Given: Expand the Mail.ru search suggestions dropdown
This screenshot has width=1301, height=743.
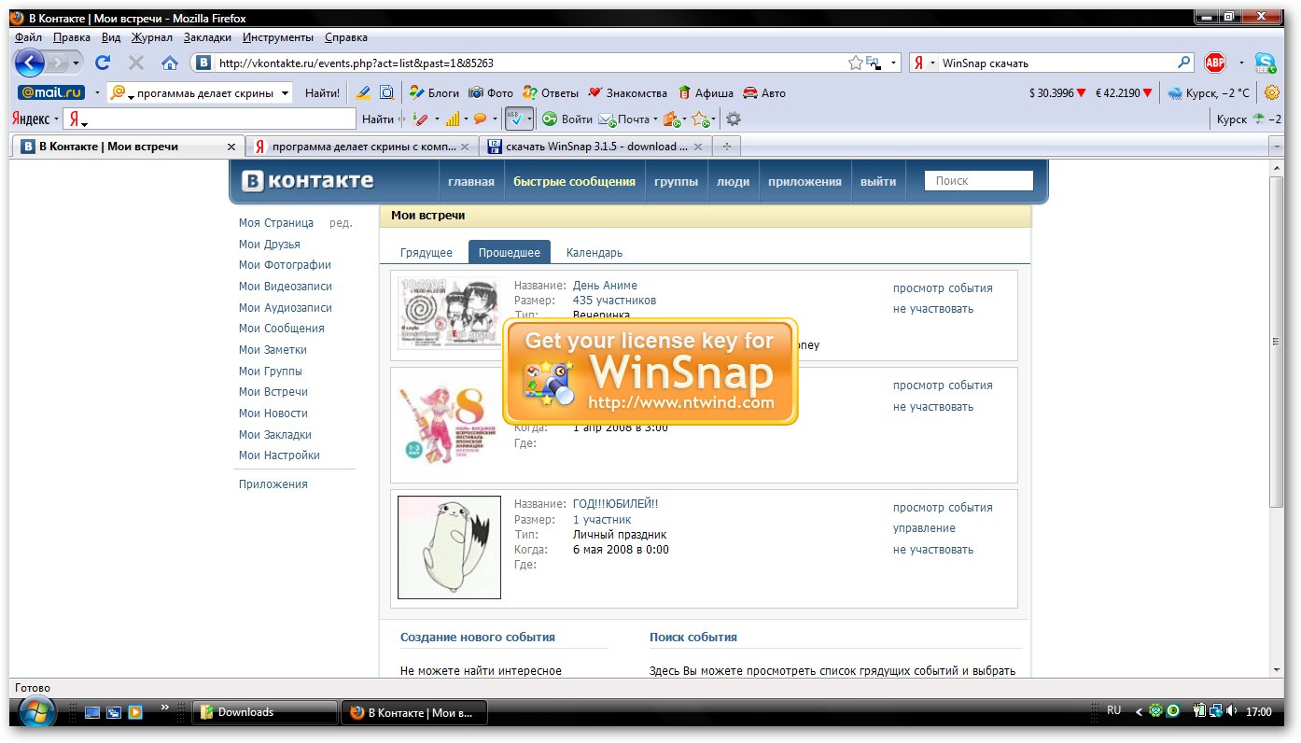Looking at the screenshot, I should [285, 92].
